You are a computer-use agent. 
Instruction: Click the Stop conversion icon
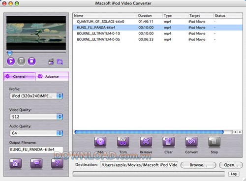pyautogui.click(x=214, y=142)
